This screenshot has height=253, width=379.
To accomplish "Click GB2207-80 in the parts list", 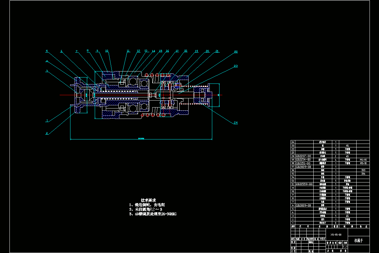I will [303, 156].
